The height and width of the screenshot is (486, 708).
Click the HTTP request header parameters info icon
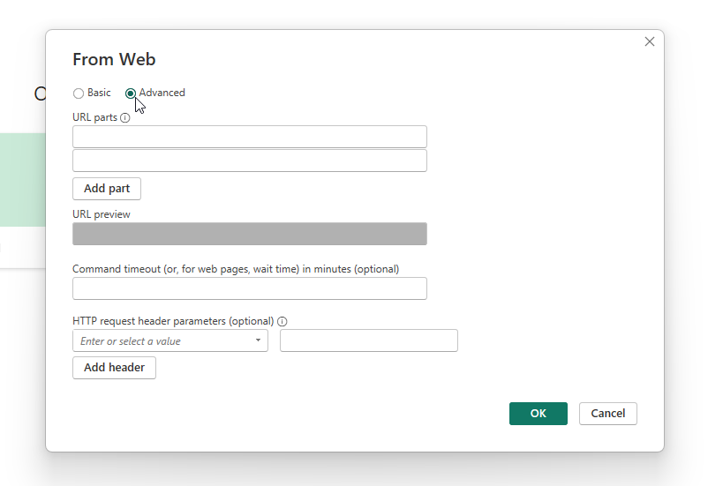(282, 322)
